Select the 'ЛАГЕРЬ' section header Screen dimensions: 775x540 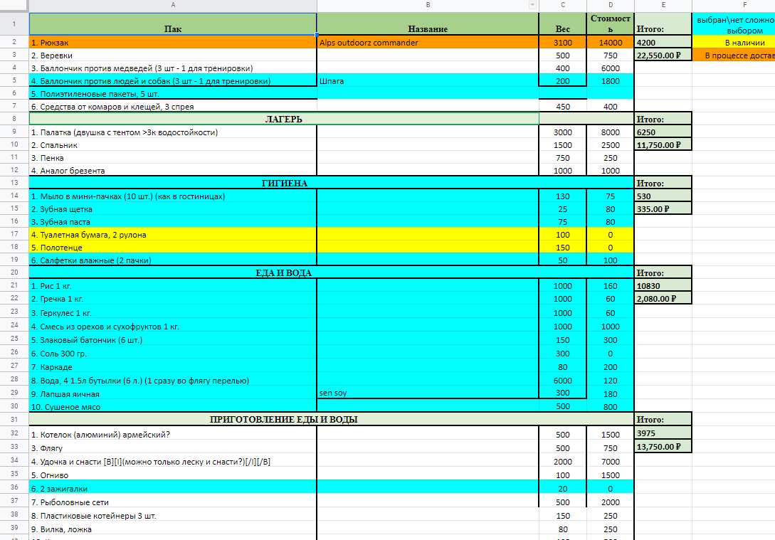284,119
